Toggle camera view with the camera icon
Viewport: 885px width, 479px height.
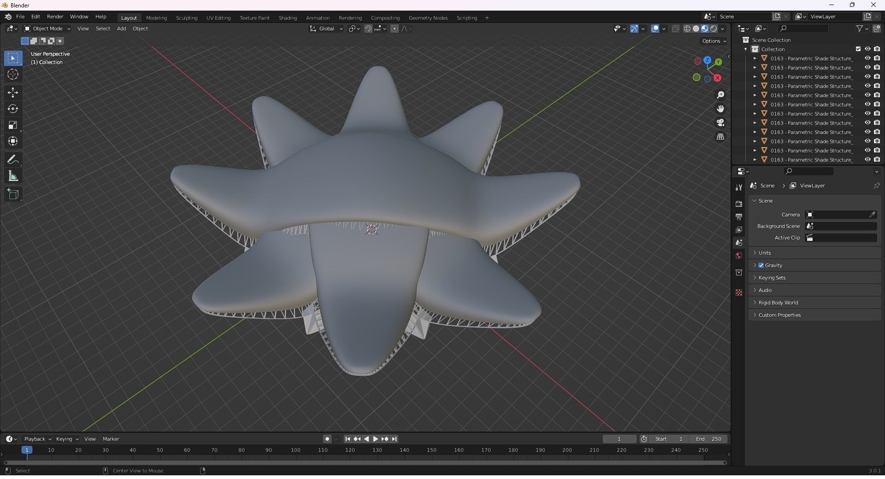pyautogui.click(x=720, y=123)
